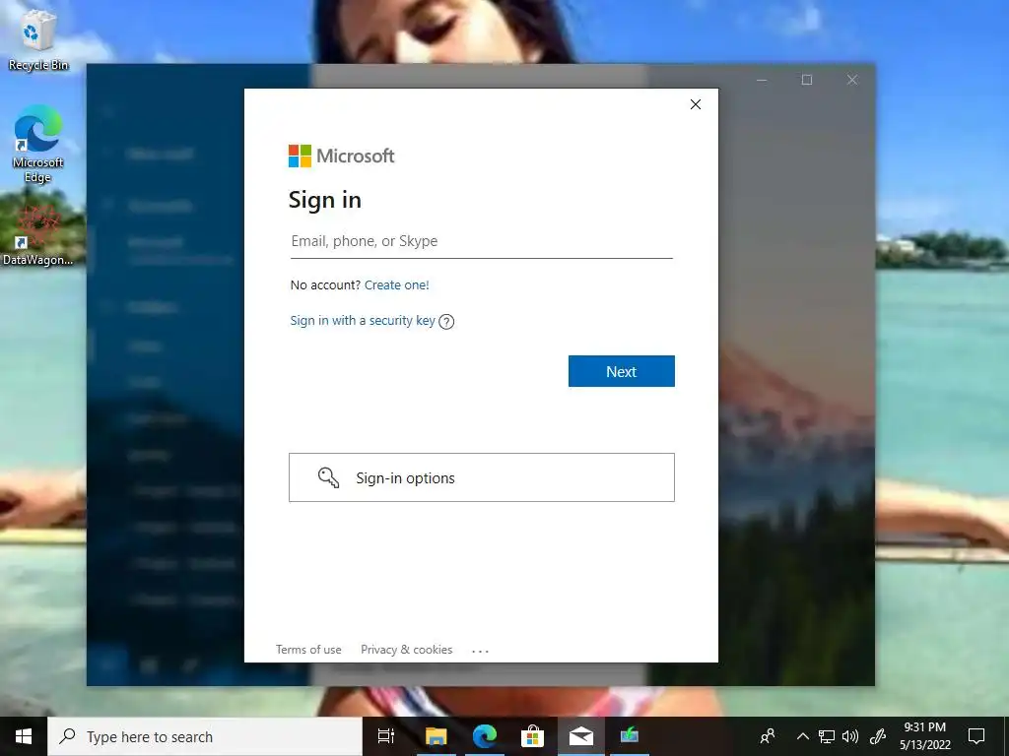Click the Type here to search box
Screen dimensions: 1009x756
click(x=205, y=736)
